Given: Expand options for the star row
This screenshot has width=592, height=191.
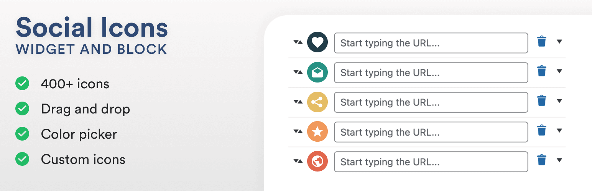Looking at the screenshot, I should [559, 131].
